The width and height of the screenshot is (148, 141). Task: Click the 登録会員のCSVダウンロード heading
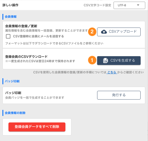26,57
